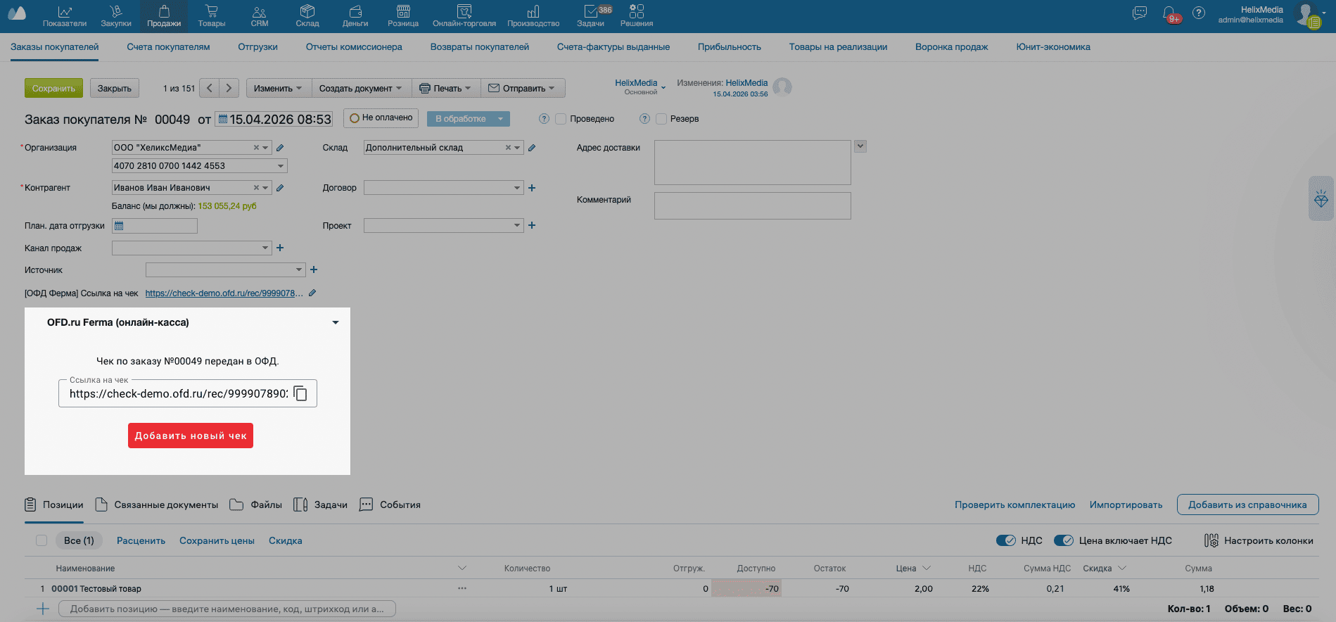The image size is (1336, 622).
Task: Click the Комментарий text field
Action: click(753, 205)
